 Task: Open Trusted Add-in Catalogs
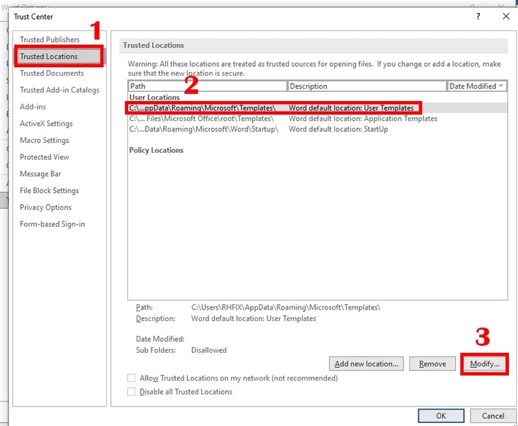[x=60, y=90]
